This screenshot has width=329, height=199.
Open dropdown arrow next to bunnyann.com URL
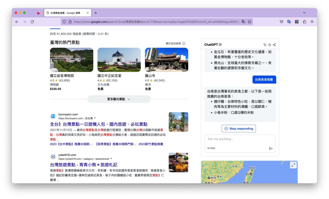click(x=95, y=118)
